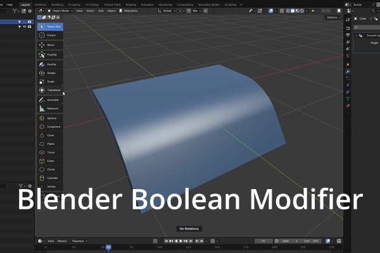380x253 pixels.
Task: Toggle X-ray mode in viewport header
Action: (x=282, y=11)
